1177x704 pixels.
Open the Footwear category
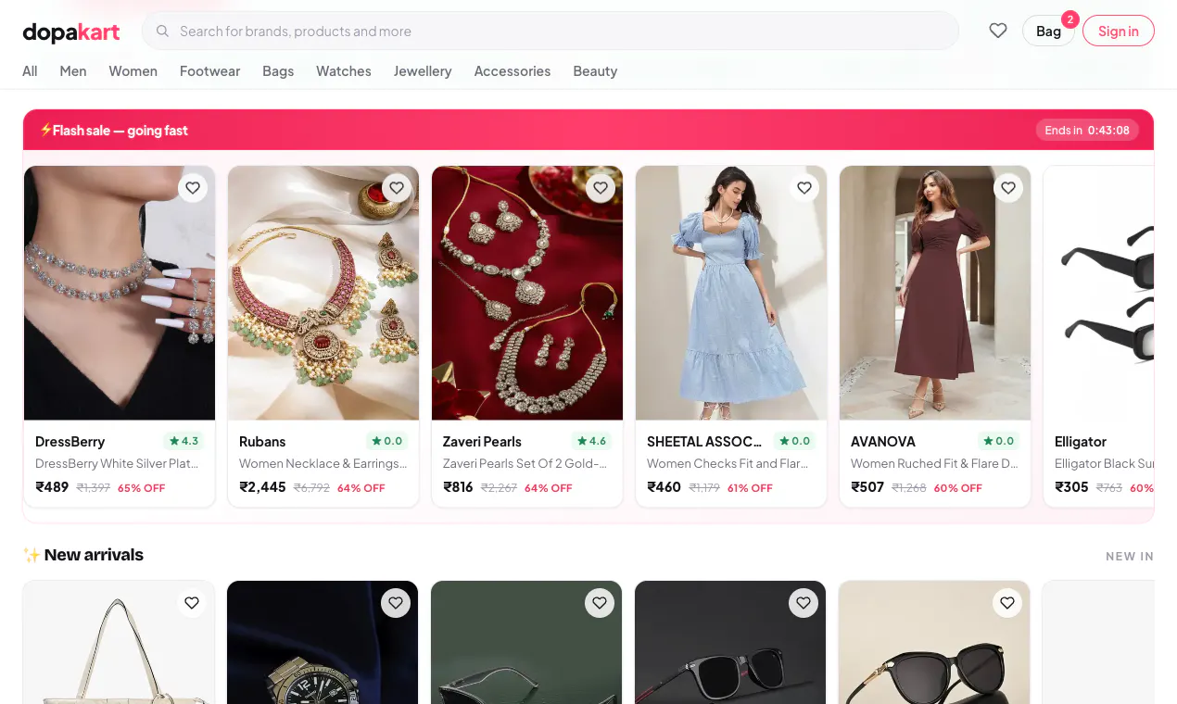point(209,71)
